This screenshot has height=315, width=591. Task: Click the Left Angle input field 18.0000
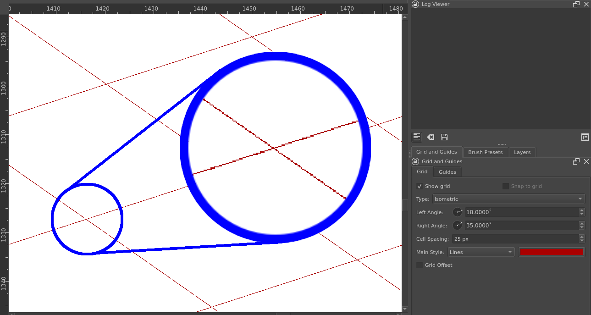point(521,212)
